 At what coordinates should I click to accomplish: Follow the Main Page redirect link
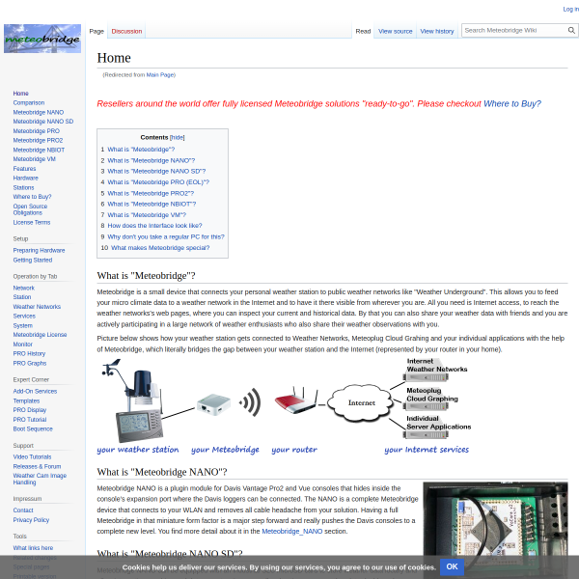coord(160,75)
